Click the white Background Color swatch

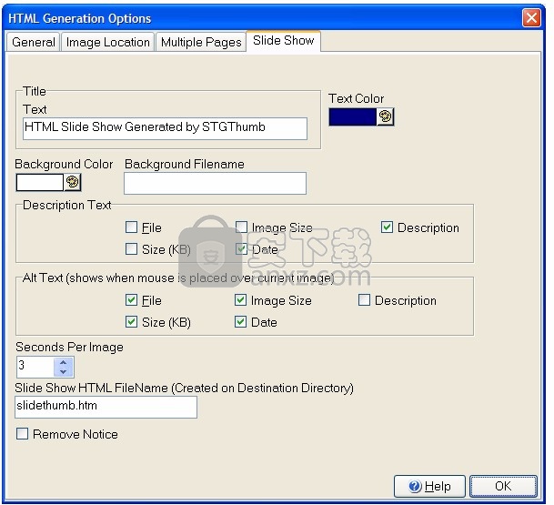click(x=40, y=182)
